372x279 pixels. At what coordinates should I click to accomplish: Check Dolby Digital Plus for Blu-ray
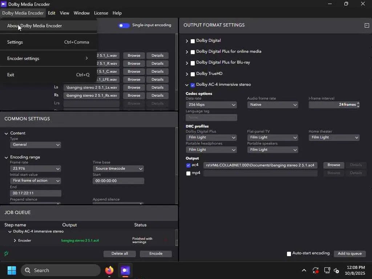[x=193, y=63]
